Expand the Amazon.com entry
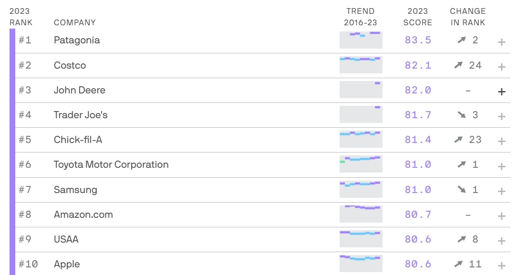Screen dimensions: 517x275 (x=502, y=216)
